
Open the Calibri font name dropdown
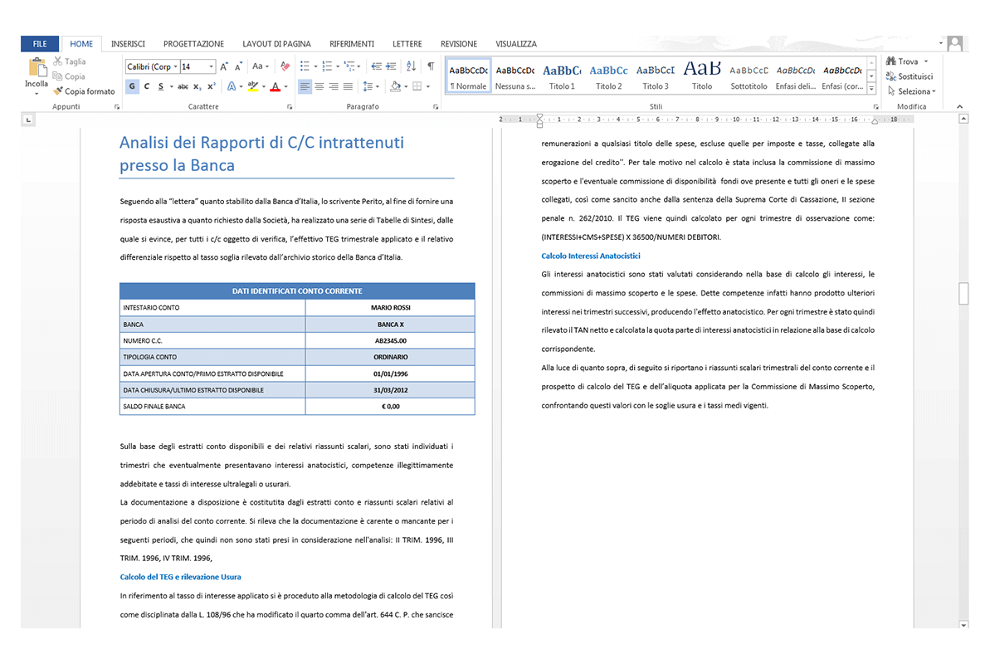176,66
